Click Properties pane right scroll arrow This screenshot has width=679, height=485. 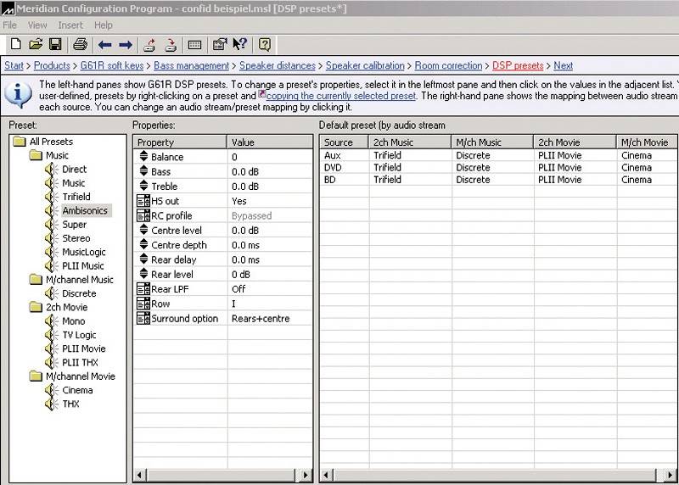tap(306, 475)
